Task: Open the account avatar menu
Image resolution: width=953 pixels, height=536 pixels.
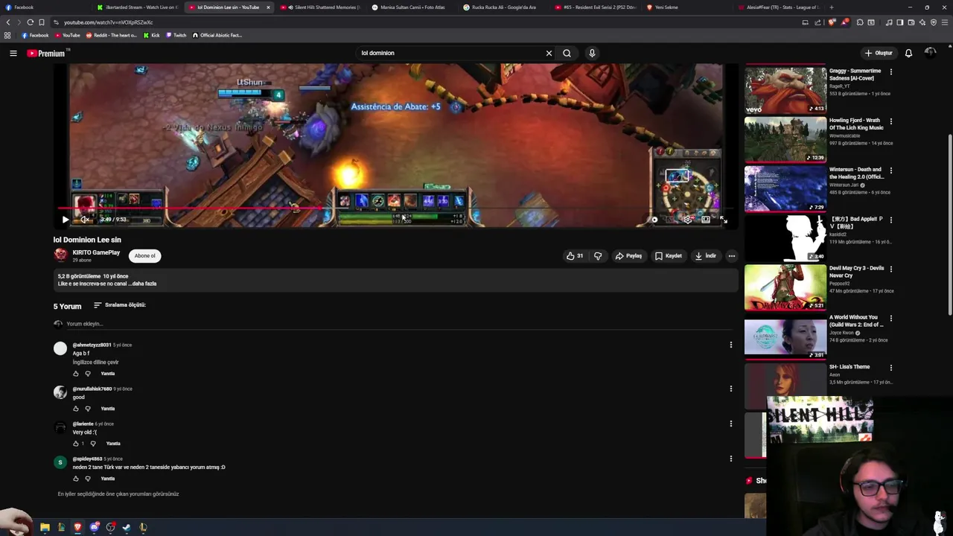Action: point(930,53)
